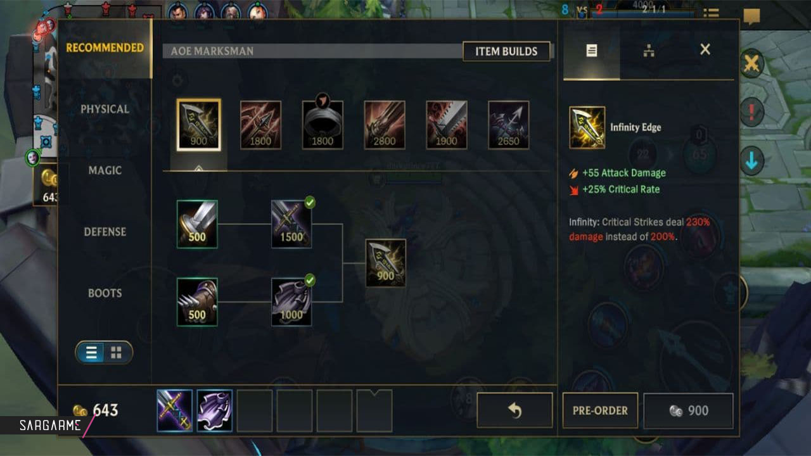This screenshot has height=456, width=811.
Task: Open the Boots category
Action: tap(105, 293)
